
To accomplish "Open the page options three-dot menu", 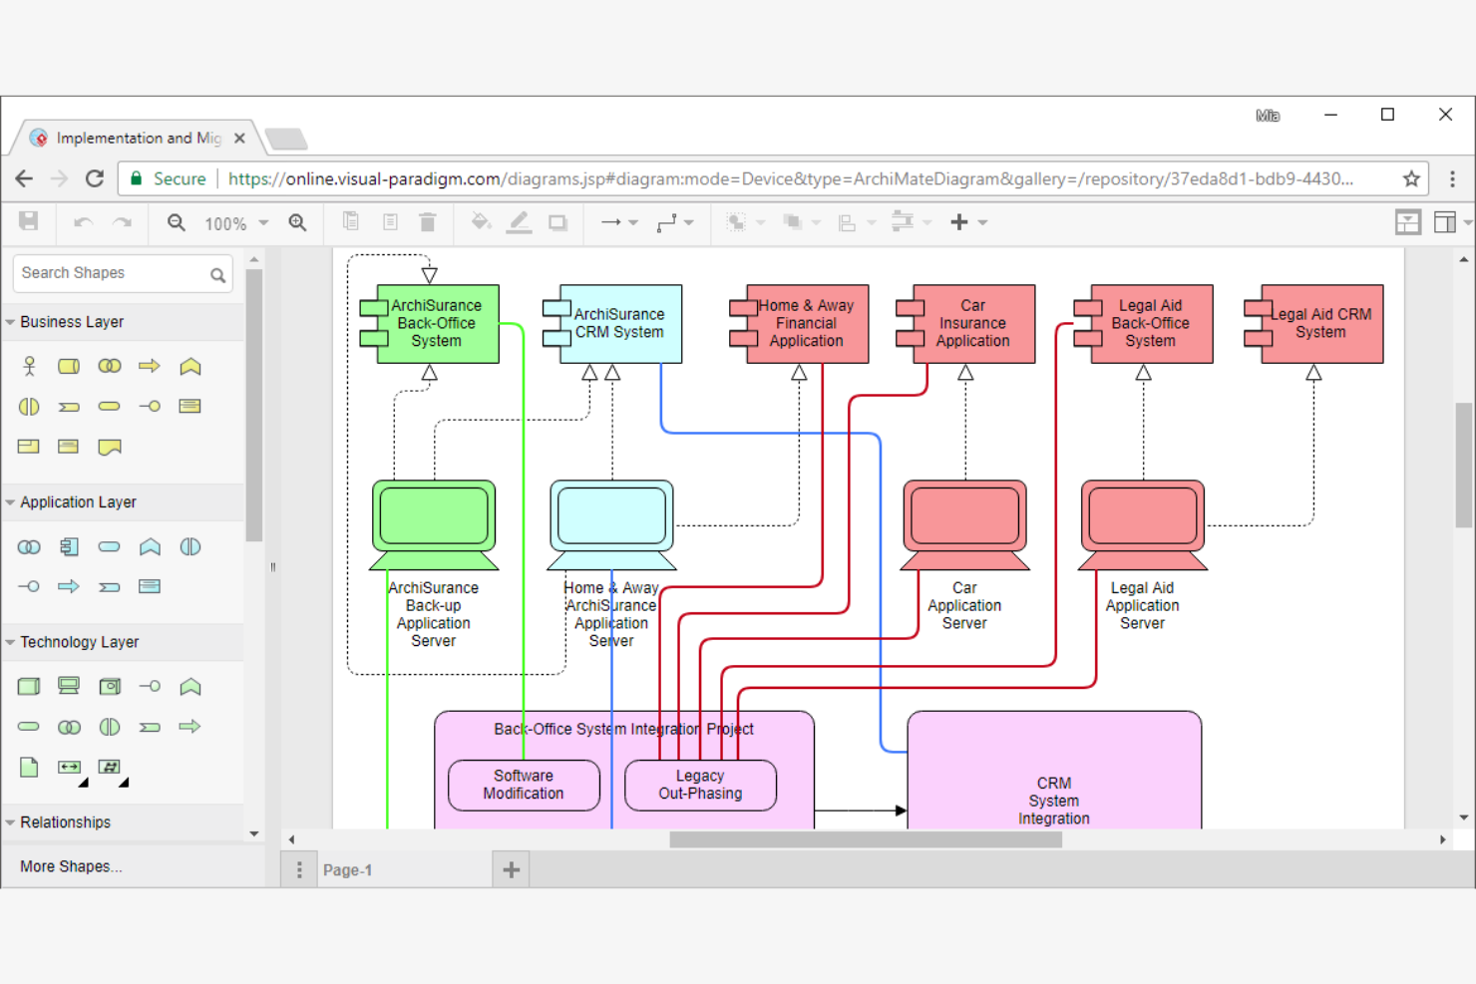I will (x=299, y=870).
